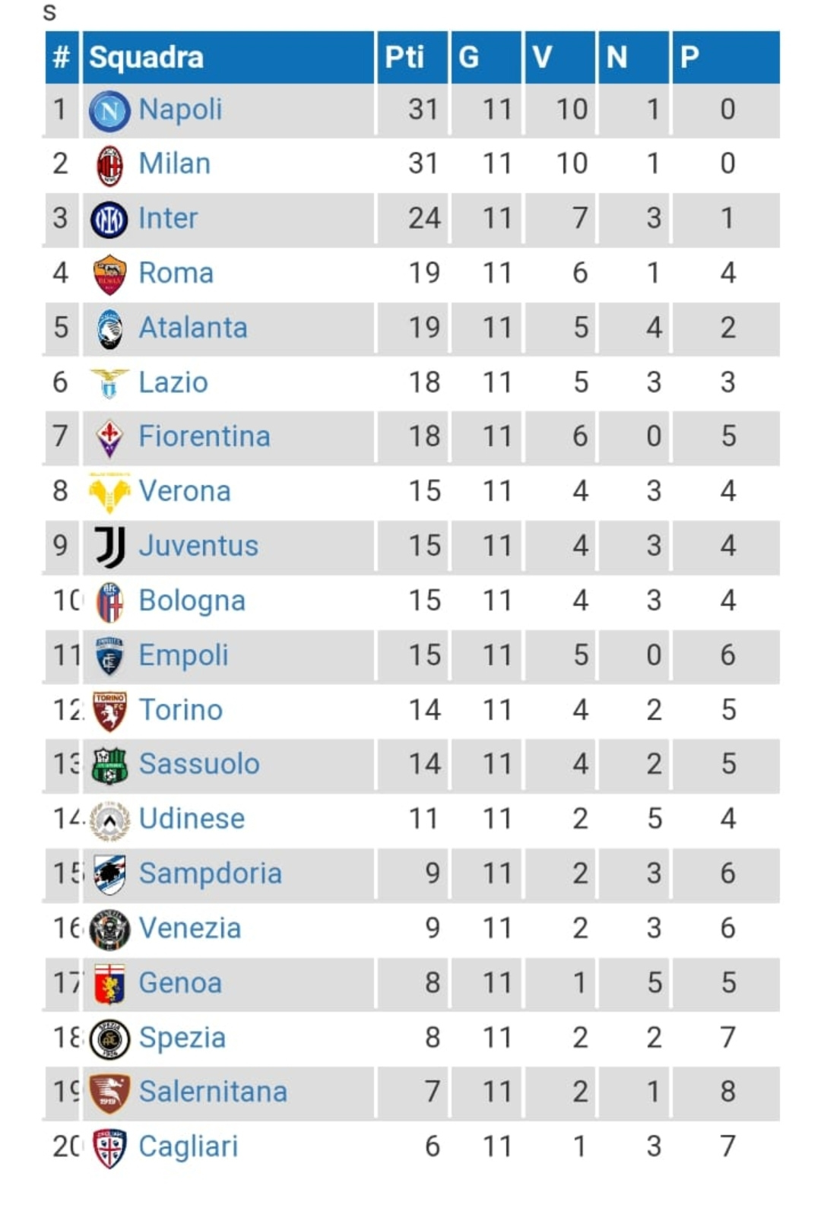Click the AC Milan crest icon
The image size is (821, 1208).
pyautogui.click(x=109, y=165)
